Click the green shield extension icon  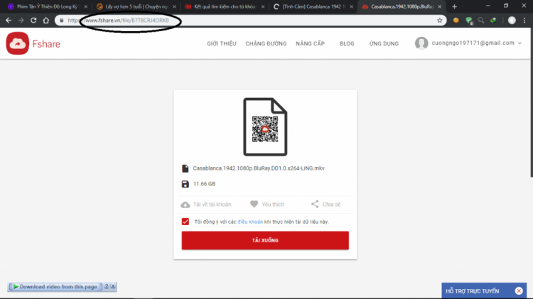point(469,21)
